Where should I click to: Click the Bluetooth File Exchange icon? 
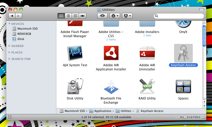pos(111,87)
